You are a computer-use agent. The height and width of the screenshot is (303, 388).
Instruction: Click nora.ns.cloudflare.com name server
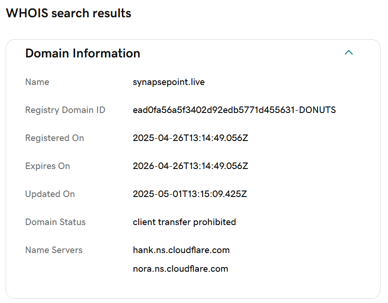tap(180, 269)
